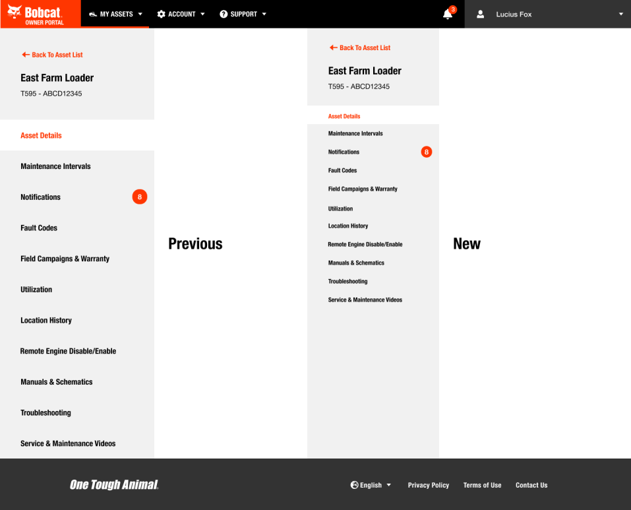Open Remote Engine Disable/Enable settings
631x510 pixels.
point(68,351)
